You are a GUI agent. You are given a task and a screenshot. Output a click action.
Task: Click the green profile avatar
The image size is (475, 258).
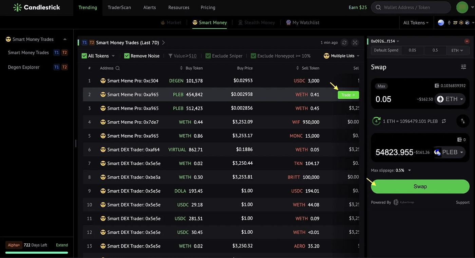click(x=462, y=7)
